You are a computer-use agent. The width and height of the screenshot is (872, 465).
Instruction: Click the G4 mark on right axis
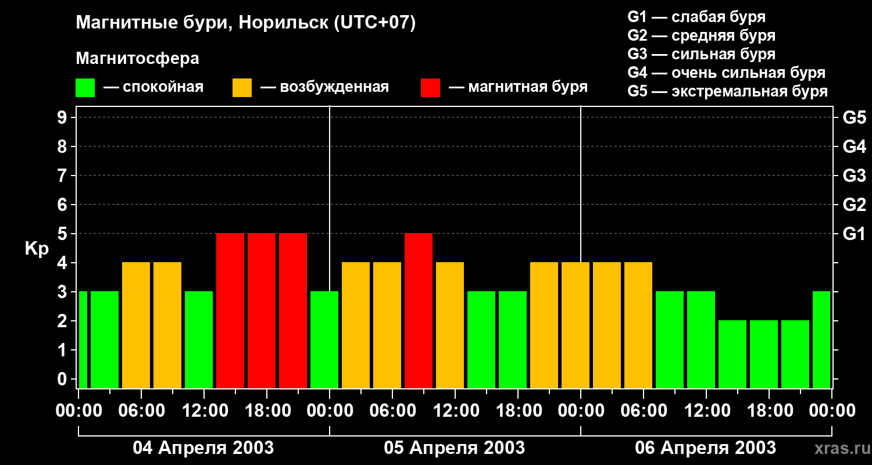pos(855,146)
